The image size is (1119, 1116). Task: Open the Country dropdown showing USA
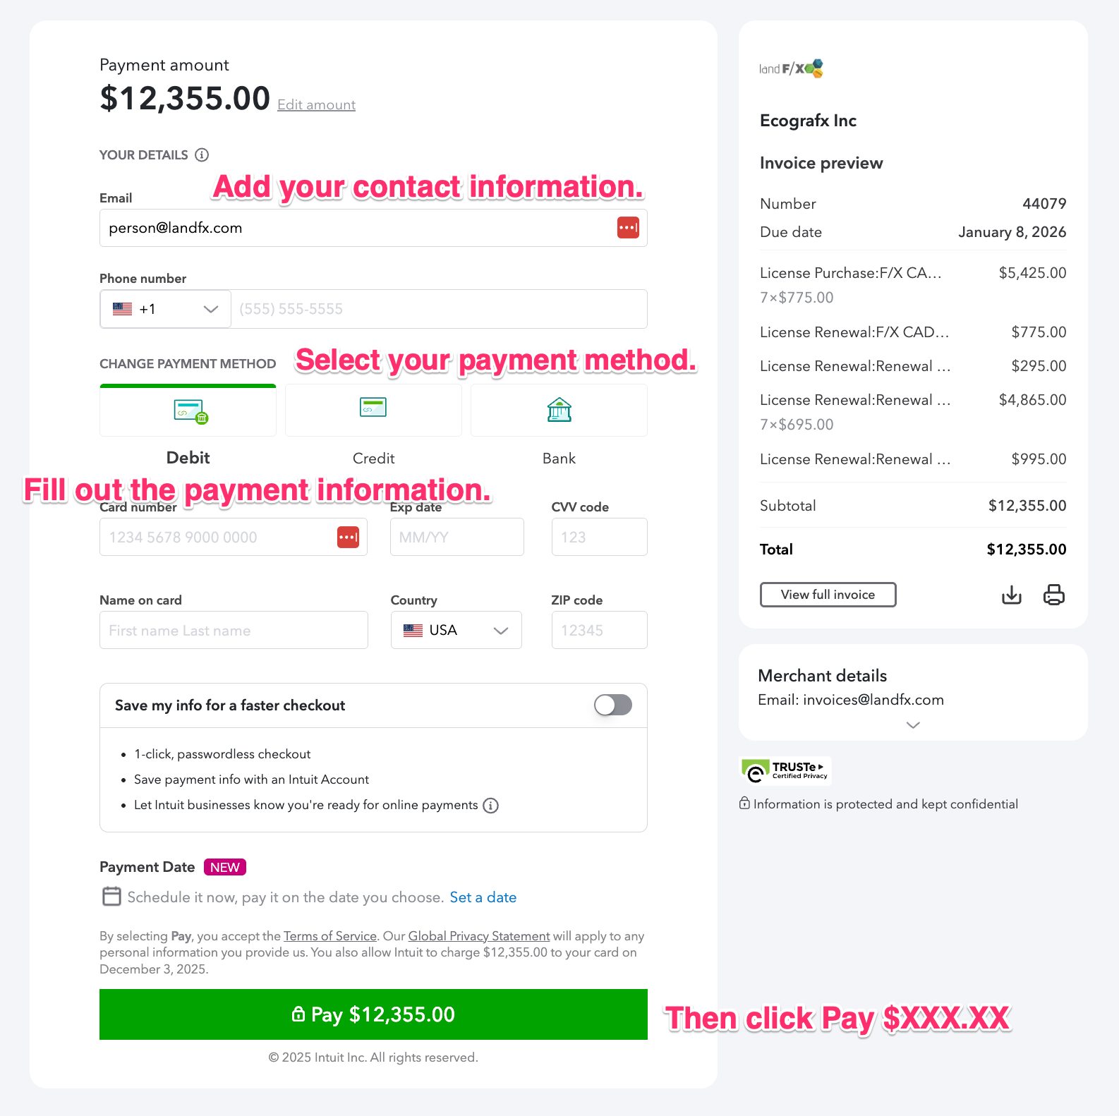point(456,630)
